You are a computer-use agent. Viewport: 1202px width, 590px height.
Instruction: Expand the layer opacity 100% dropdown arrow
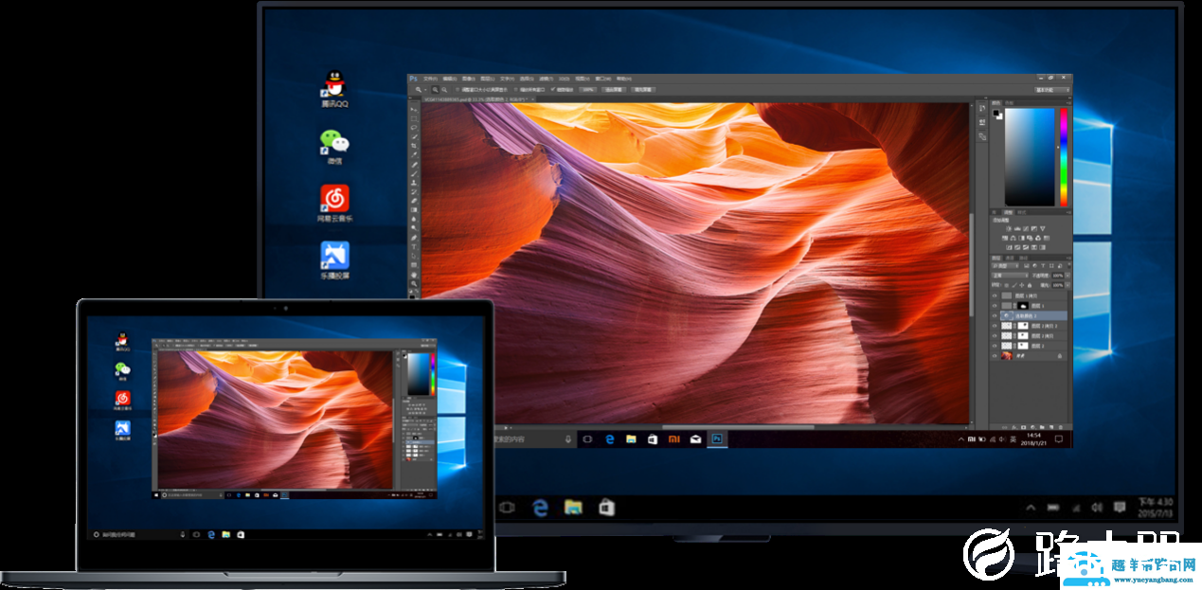click(x=1065, y=276)
